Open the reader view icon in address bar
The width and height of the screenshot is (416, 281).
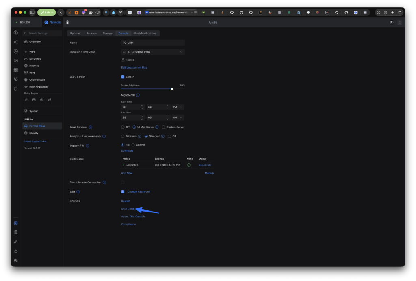point(195,13)
